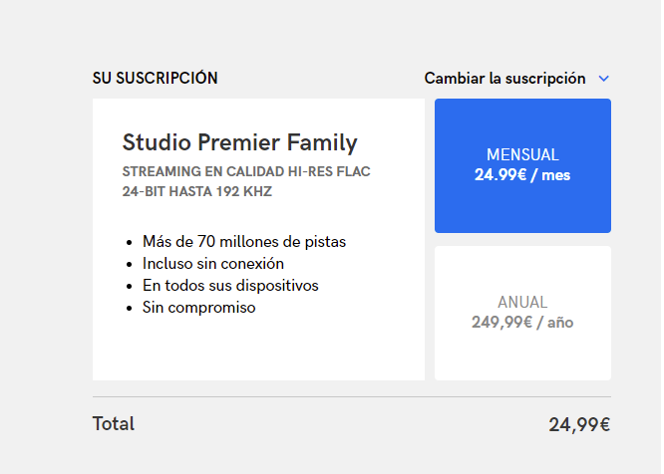Select the MENSUAL 24.99€ per month plan

(x=522, y=165)
